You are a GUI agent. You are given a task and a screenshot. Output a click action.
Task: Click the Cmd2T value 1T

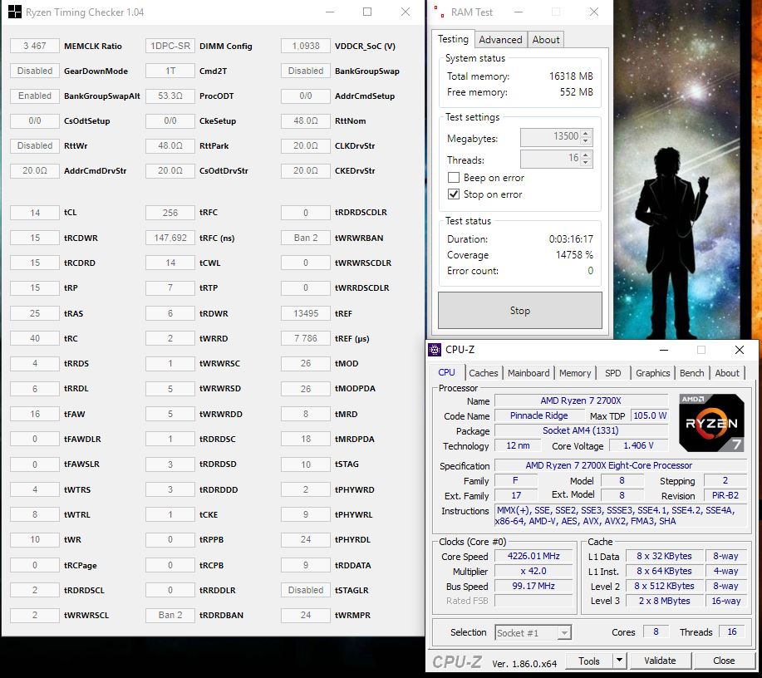[x=170, y=71]
